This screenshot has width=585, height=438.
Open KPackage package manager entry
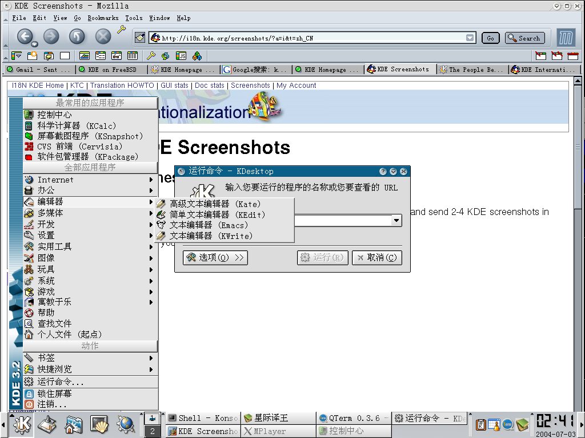click(x=90, y=157)
